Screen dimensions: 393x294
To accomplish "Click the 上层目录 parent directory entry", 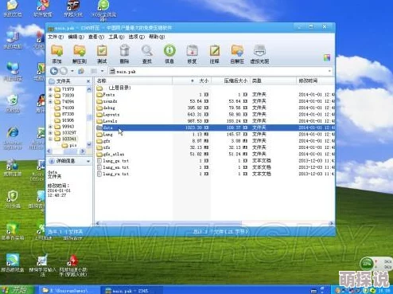I will click(114, 88).
